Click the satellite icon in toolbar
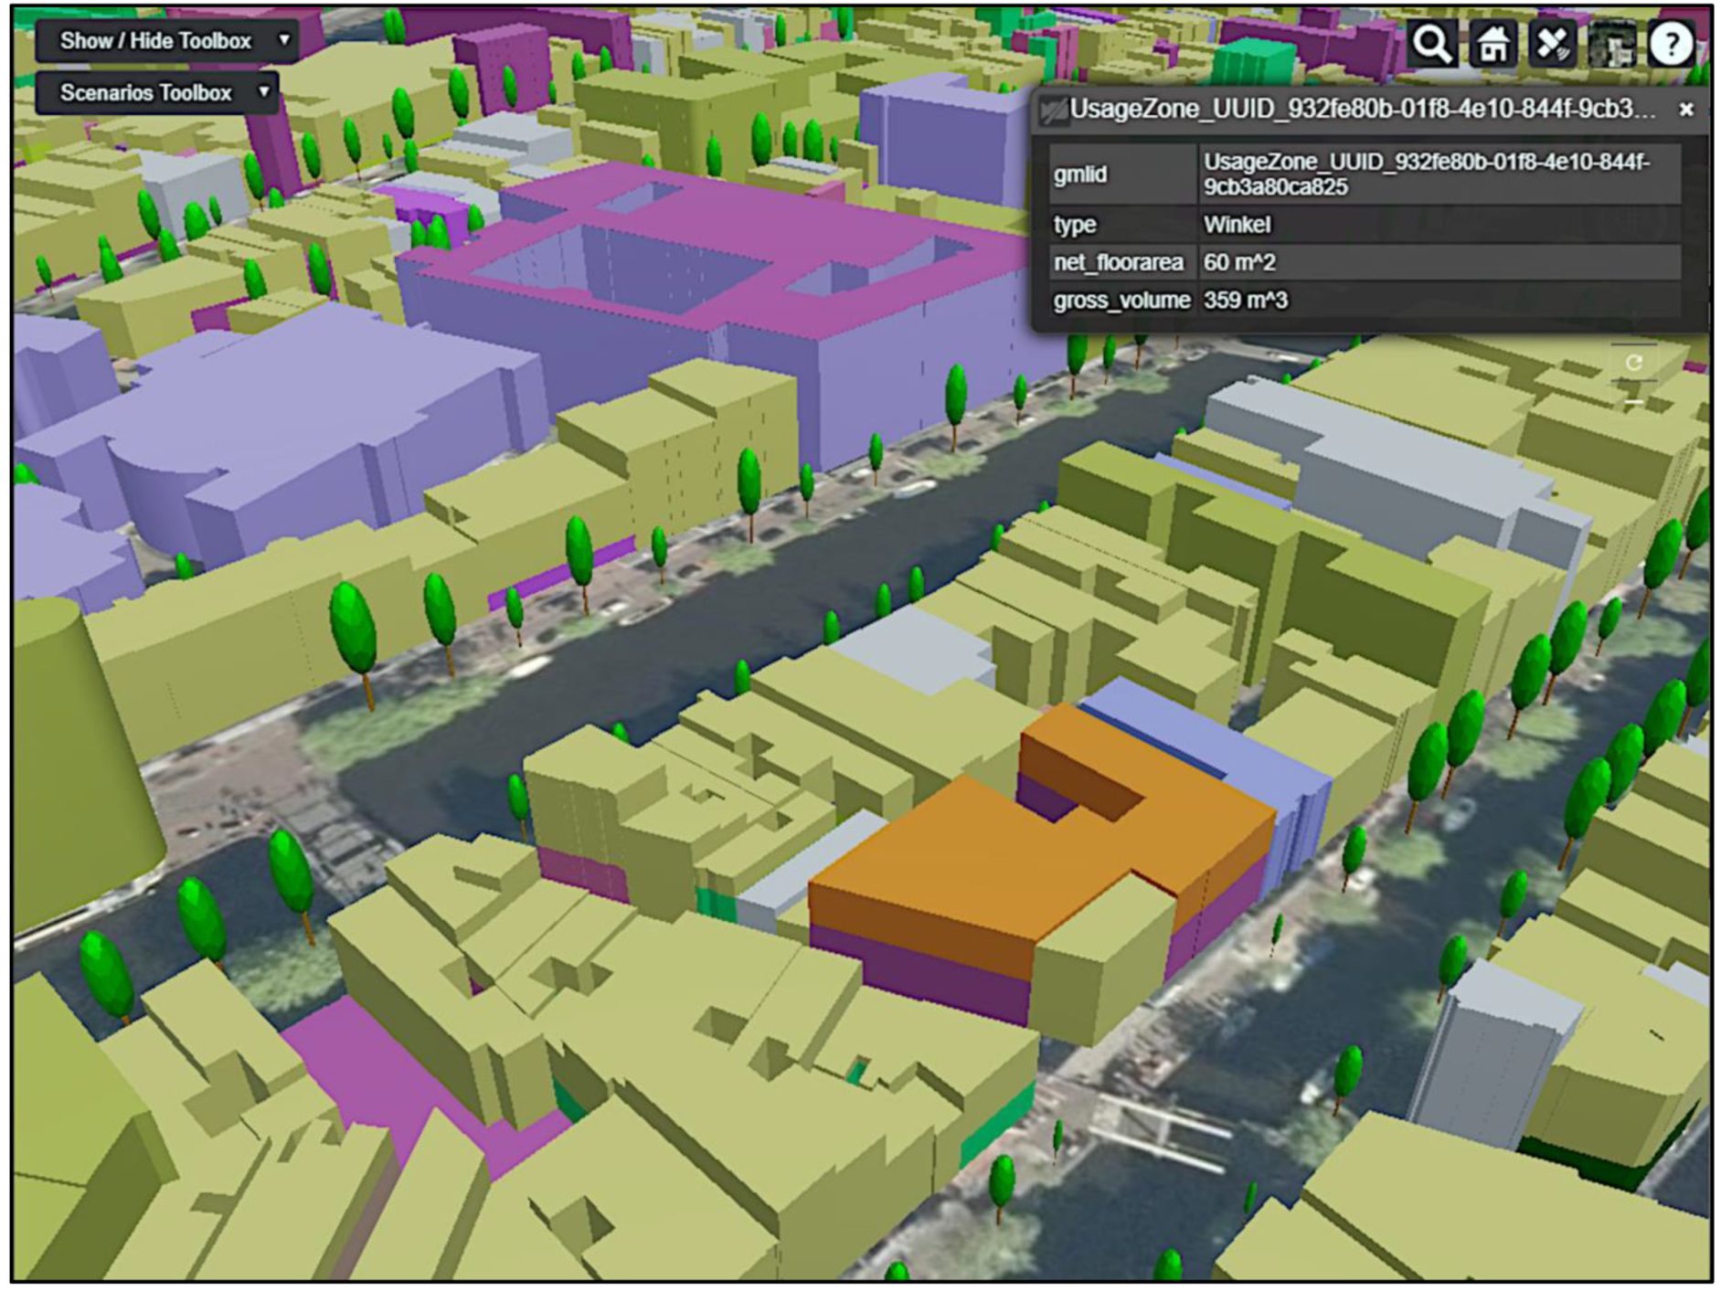This screenshot has width=1721, height=1291. coord(1553,43)
